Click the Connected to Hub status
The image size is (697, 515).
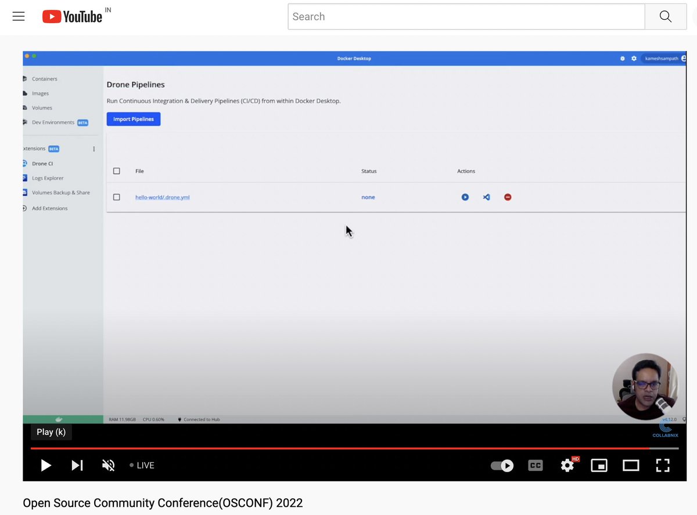(199, 419)
